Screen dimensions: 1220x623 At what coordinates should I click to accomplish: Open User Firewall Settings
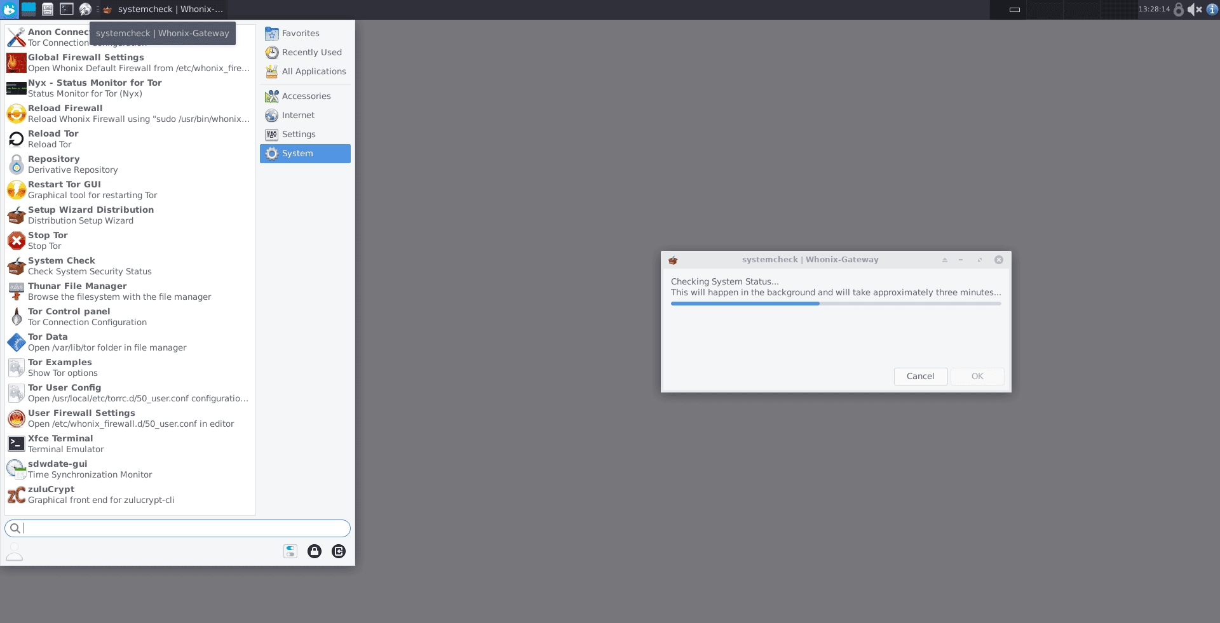point(130,419)
